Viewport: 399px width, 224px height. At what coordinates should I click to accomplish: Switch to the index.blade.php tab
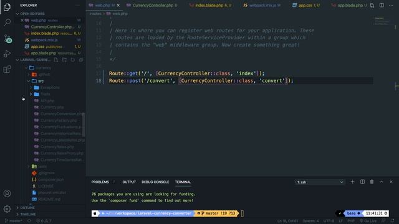[210, 6]
